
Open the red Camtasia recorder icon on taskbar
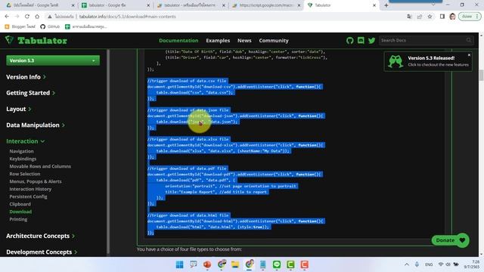(x=304, y=264)
